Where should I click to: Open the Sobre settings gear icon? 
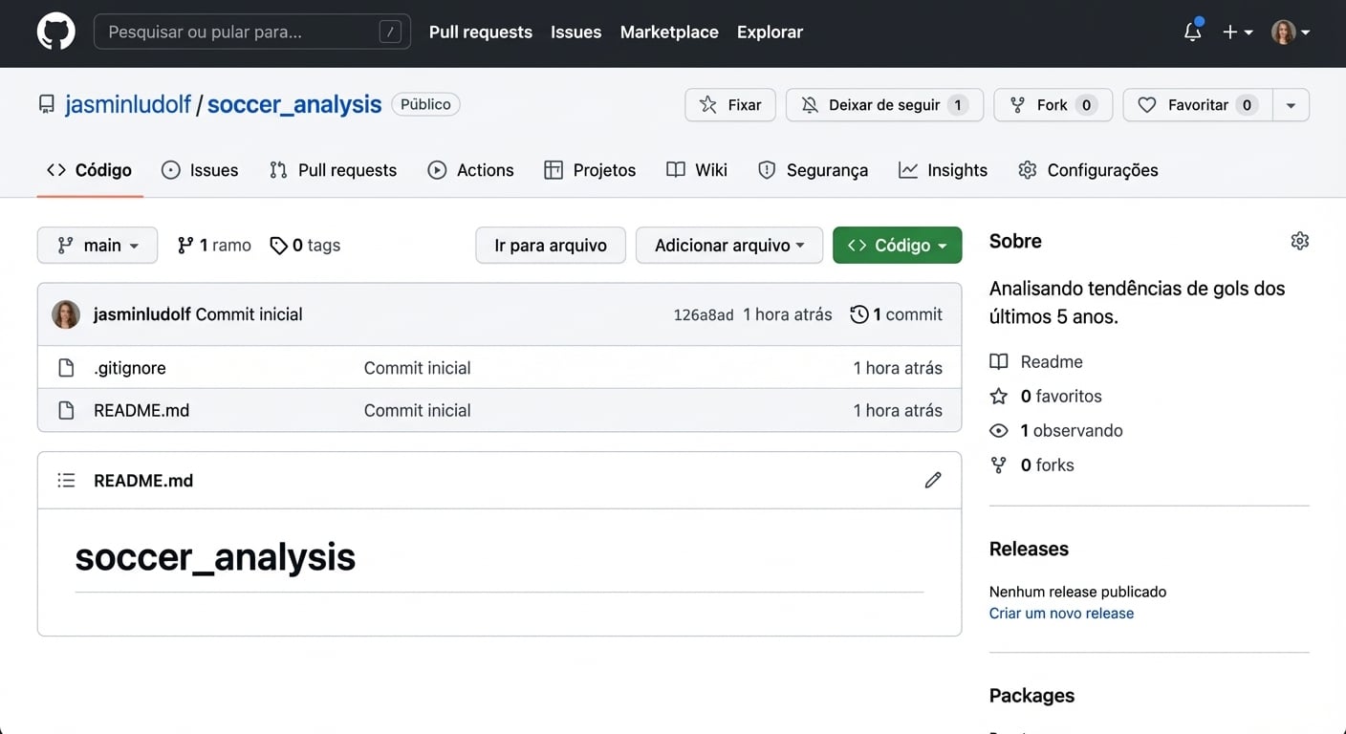click(x=1299, y=241)
